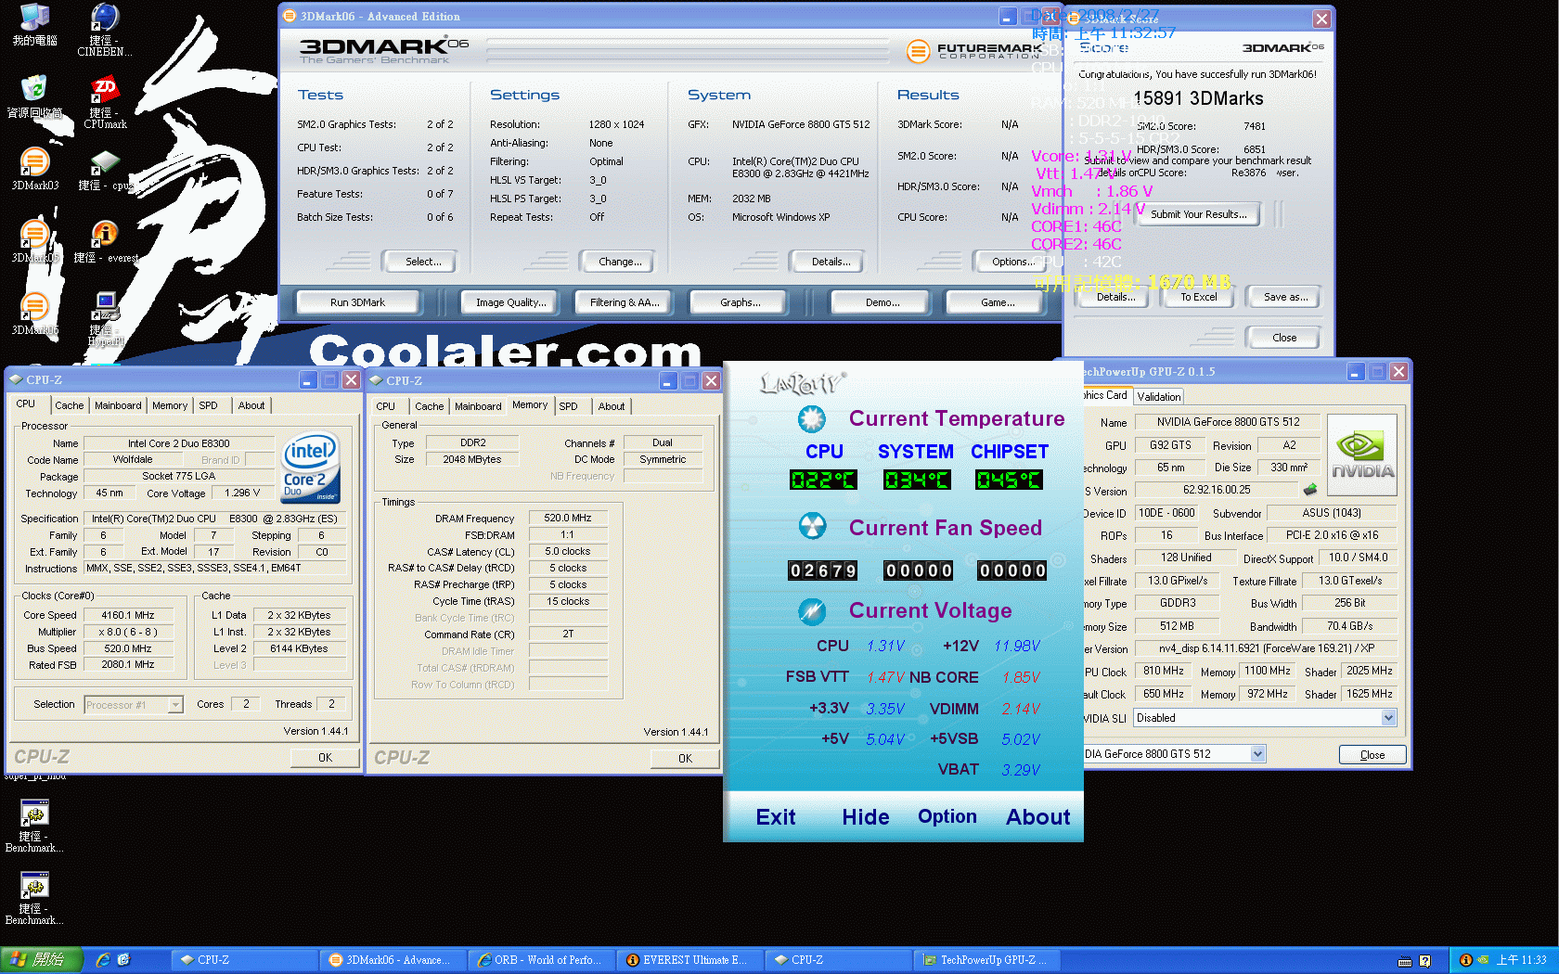
Task: Export score with To Excel button
Action: pos(1198,297)
